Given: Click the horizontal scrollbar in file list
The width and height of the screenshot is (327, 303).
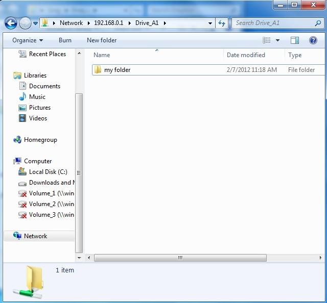Looking at the screenshot, I should click(x=180, y=258).
